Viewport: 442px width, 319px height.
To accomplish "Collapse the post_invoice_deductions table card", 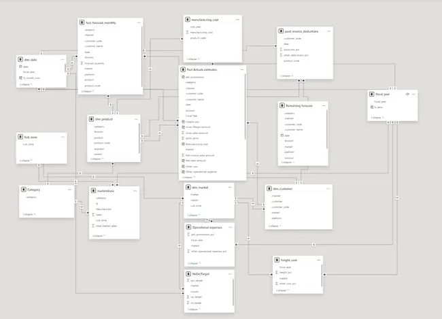I will pyautogui.click(x=287, y=75).
